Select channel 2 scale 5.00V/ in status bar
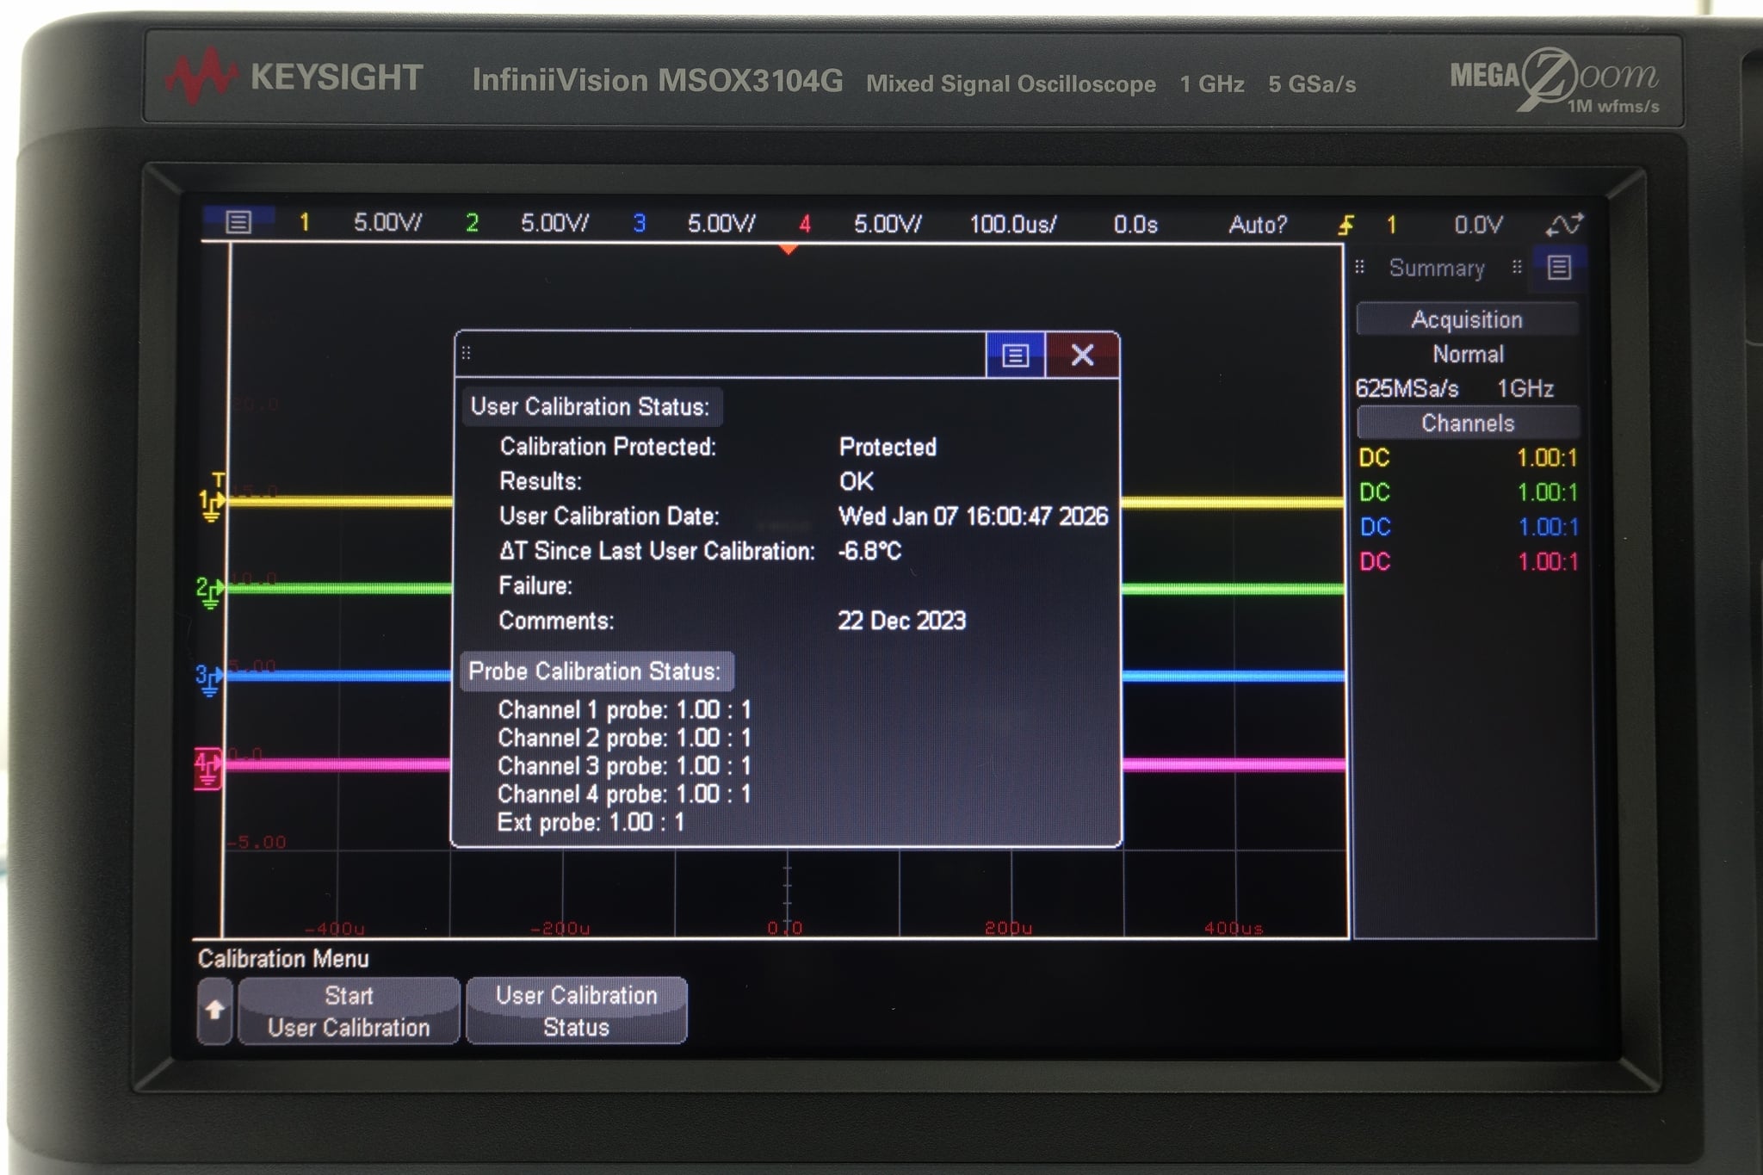Screen dimensions: 1763x1175 (x=554, y=223)
